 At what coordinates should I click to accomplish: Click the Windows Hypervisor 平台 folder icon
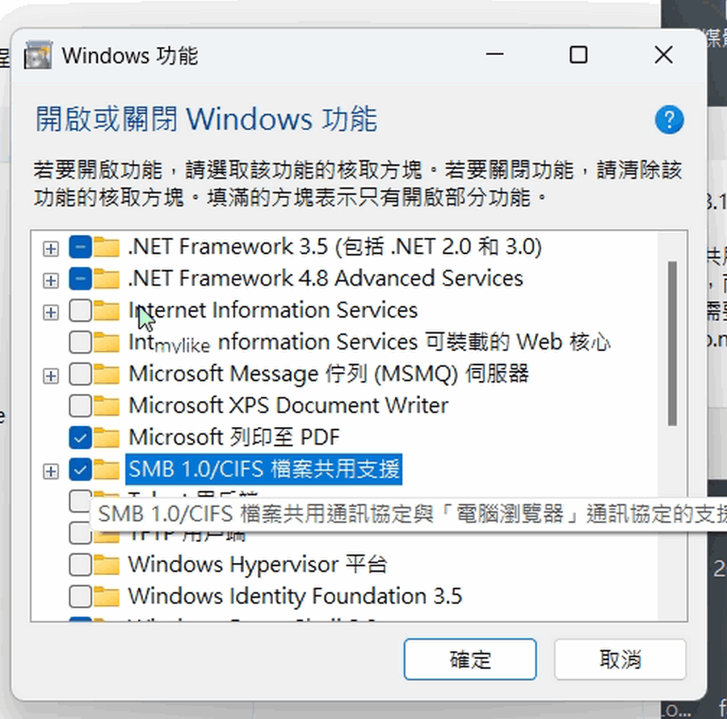pos(107,565)
